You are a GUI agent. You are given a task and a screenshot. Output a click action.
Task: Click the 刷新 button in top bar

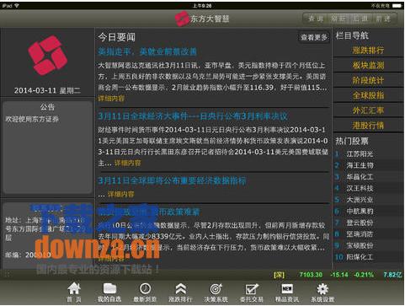(338, 19)
